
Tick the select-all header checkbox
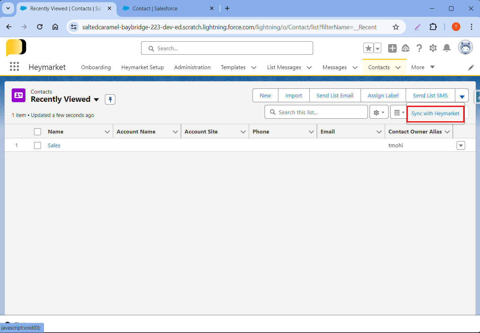point(38,132)
